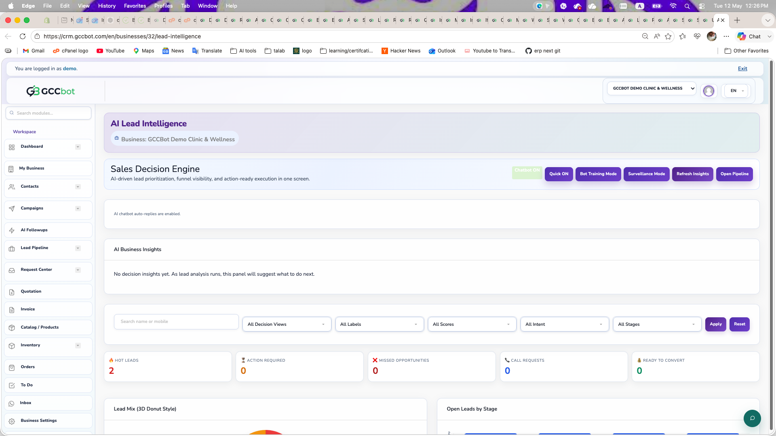Viewport: 776px width, 436px height.
Task: Open the Window menu in menu bar
Action: click(x=208, y=6)
